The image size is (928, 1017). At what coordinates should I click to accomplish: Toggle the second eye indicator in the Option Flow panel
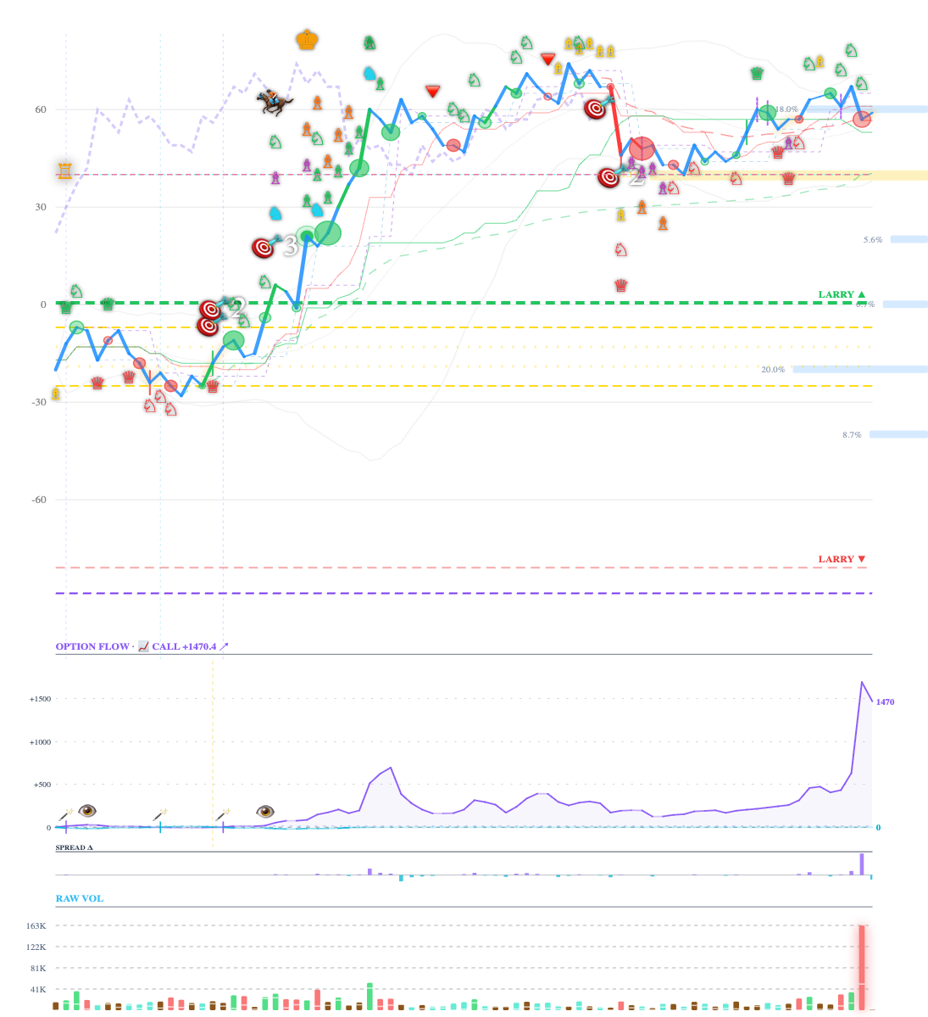265,810
